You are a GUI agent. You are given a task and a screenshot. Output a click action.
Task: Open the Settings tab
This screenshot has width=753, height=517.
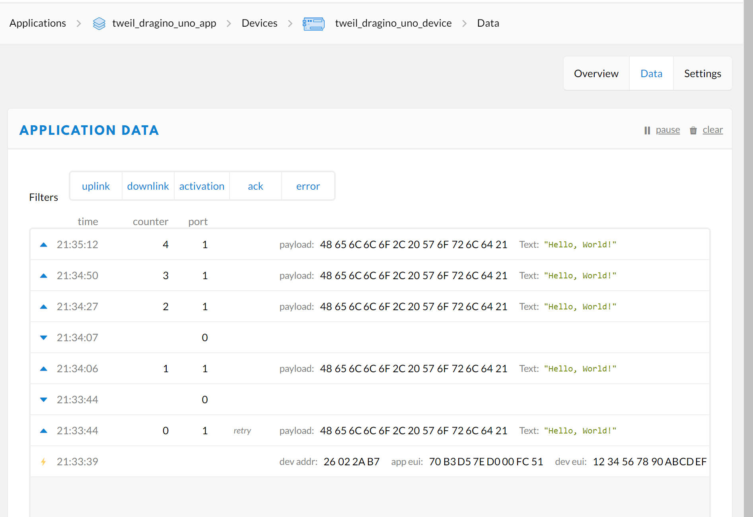click(702, 74)
